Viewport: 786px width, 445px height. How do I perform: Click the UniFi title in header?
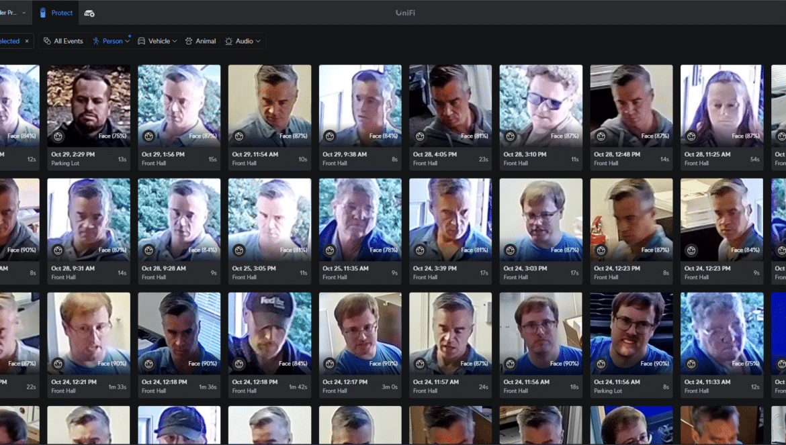pos(405,13)
